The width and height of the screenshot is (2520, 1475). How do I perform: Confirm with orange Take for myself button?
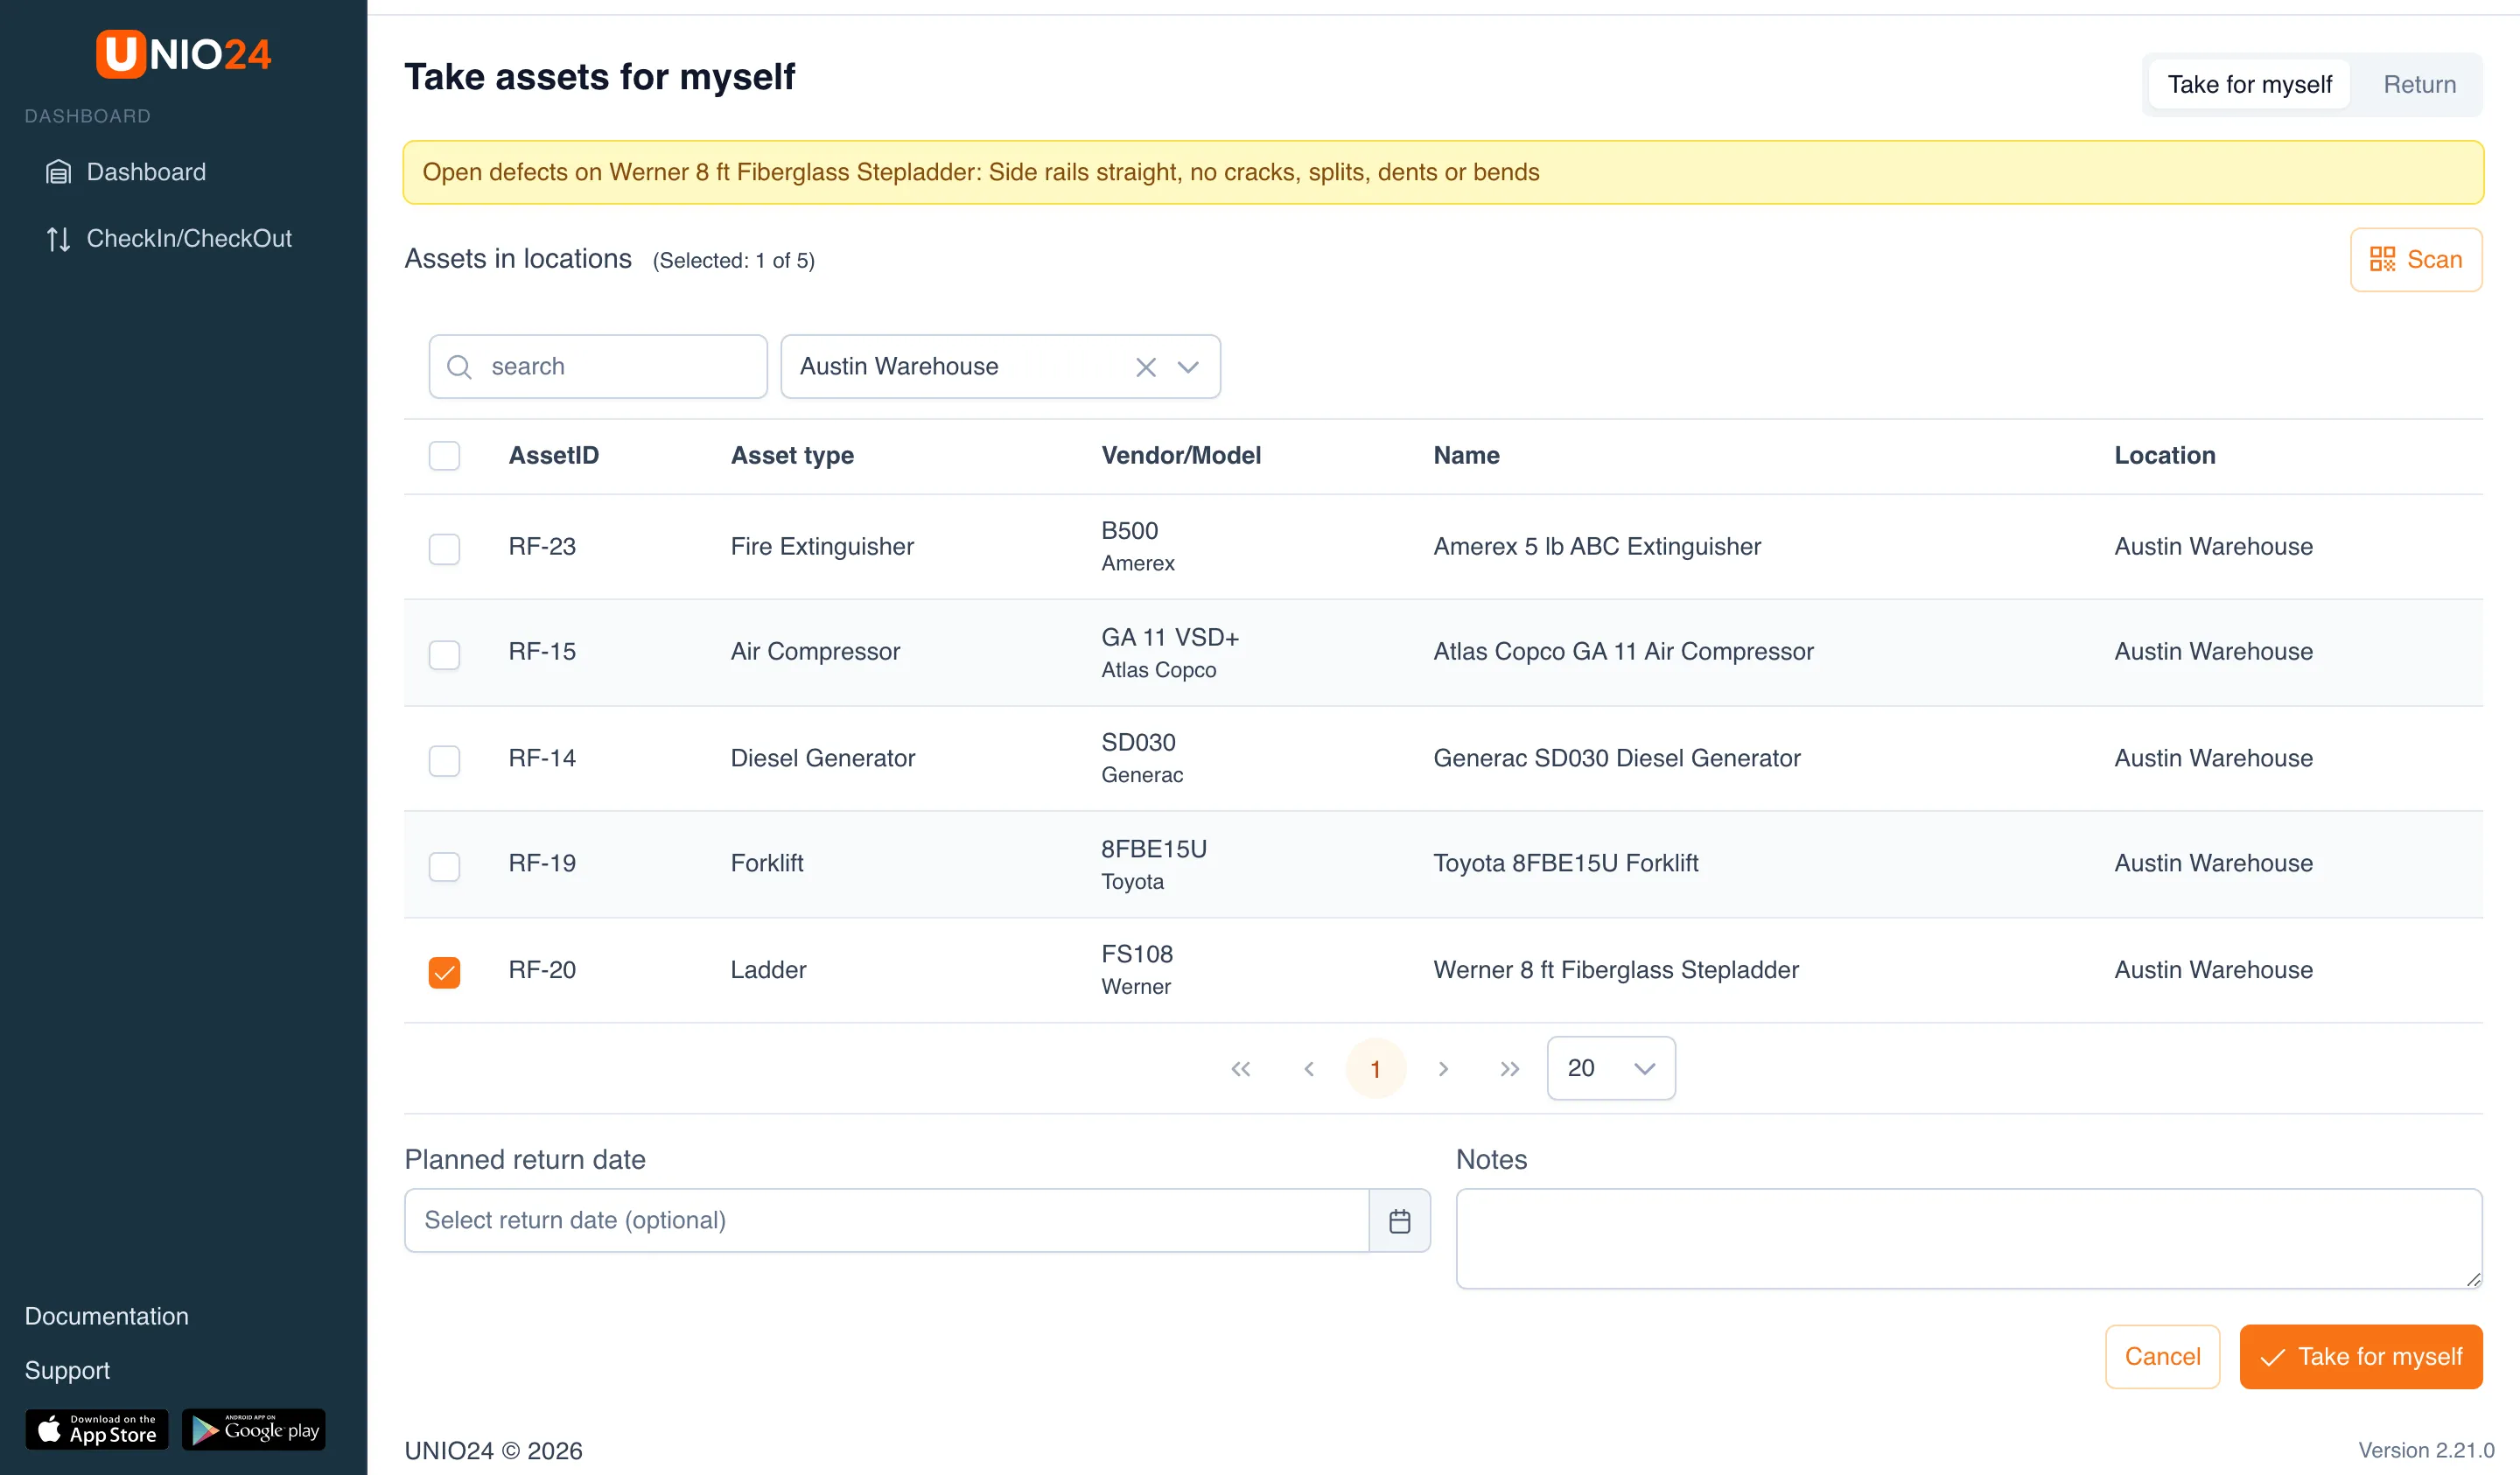coord(2360,1356)
